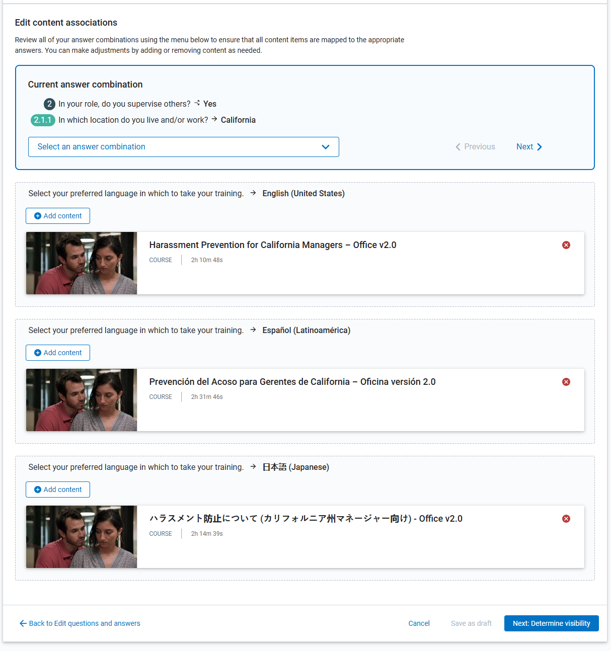Image resolution: width=611 pixels, height=651 pixels.
Task: Click the 2h 31m 46s duration
Action: (207, 397)
